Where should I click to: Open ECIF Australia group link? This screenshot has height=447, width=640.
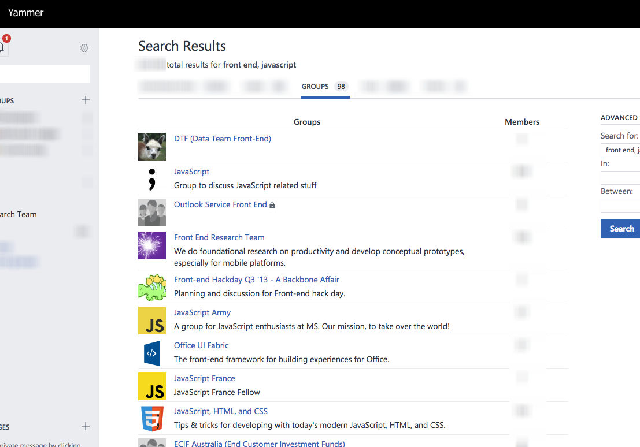pos(259,444)
